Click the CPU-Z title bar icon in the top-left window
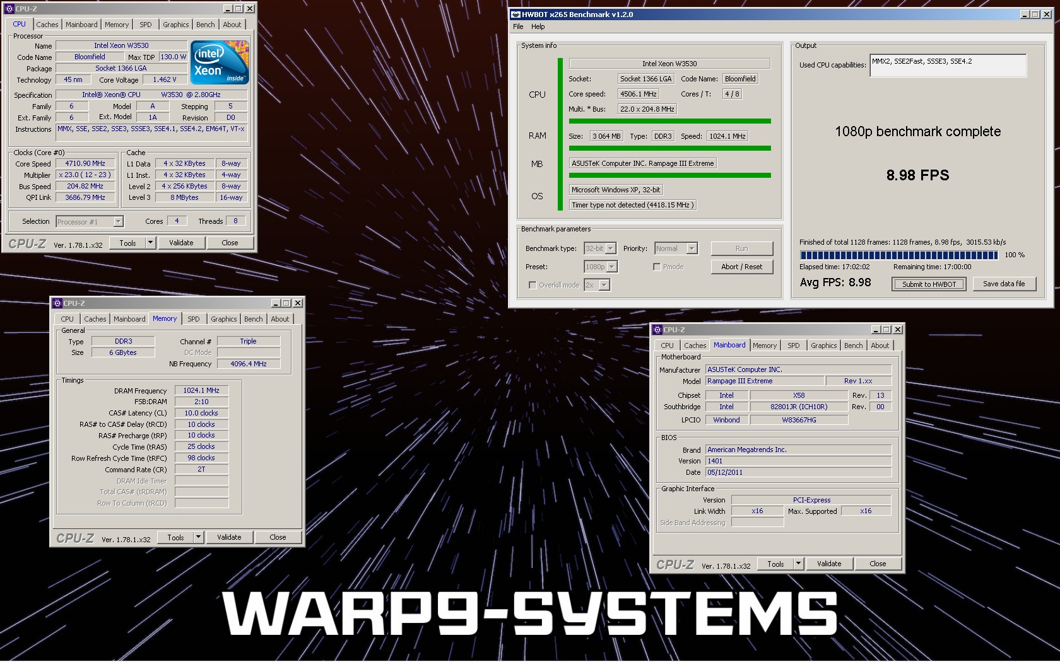The image size is (1060, 662). pos(9,9)
